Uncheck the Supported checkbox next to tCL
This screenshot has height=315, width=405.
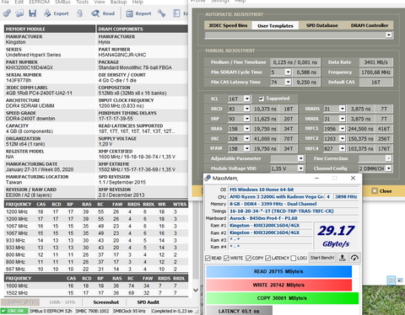(262, 99)
